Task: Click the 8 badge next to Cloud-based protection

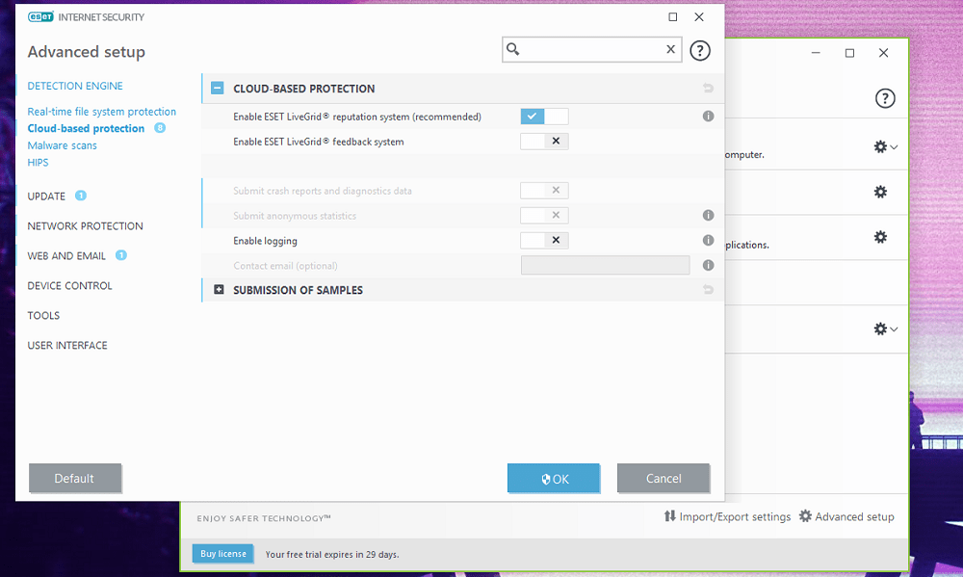Action: pyautogui.click(x=160, y=128)
